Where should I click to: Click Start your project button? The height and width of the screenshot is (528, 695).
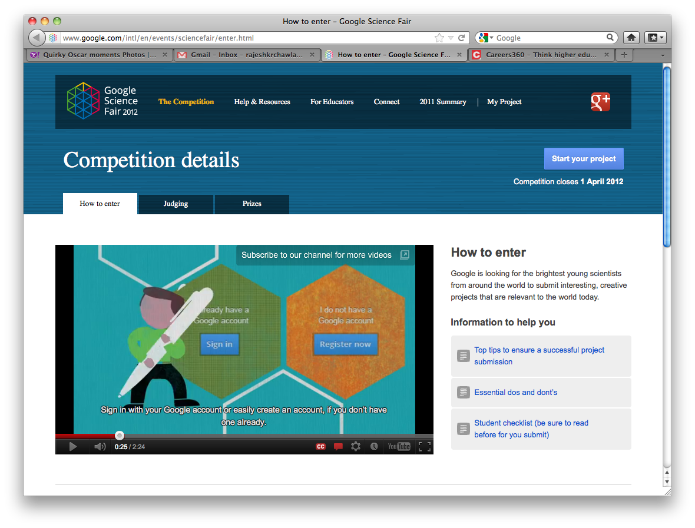click(584, 158)
